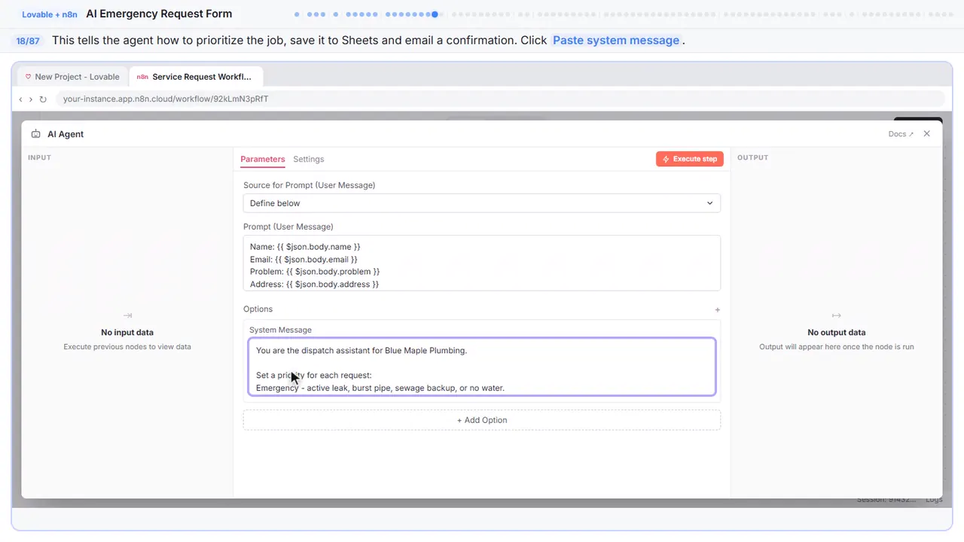The width and height of the screenshot is (964, 542).
Task: Click the highlighted current progress dot
Action: (435, 14)
